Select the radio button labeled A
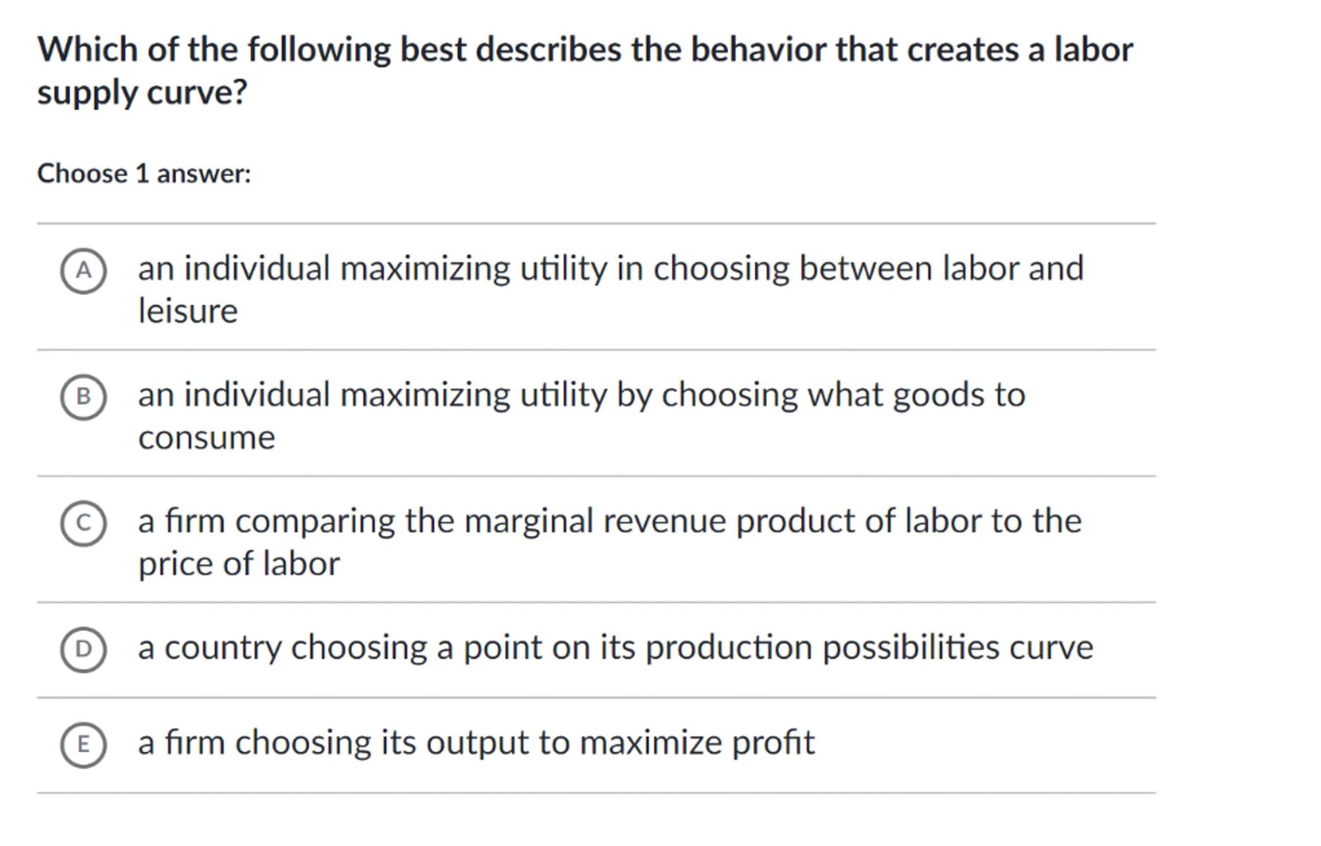 pyautogui.click(x=83, y=271)
